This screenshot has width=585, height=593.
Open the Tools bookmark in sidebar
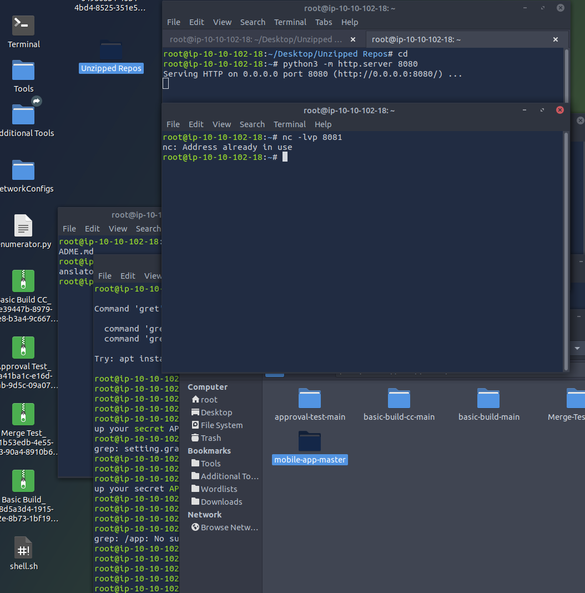pos(206,464)
